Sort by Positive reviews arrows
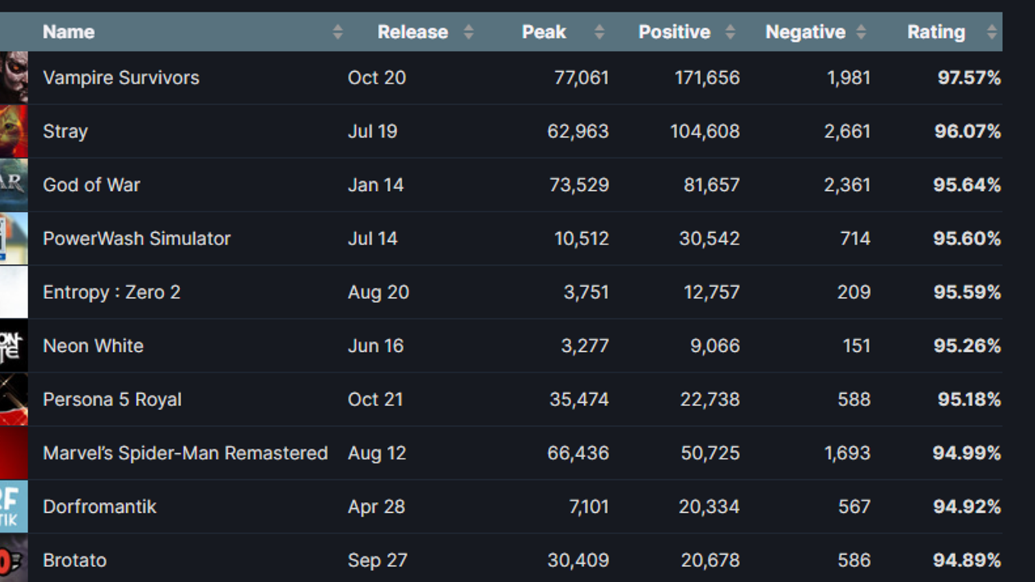The height and width of the screenshot is (582, 1035). pos(730,32)
